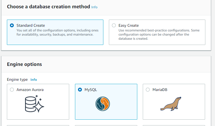This screenshot has height=126, width=215.
Task: Click the partially visible engine card below MariaDB
Action: point(174,125)
